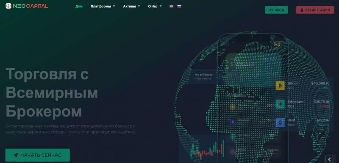Screen dimensions: 339x163
Task: Click the РЕГИСТРАЦИЯ sign-up button
Action: point(315,10)
